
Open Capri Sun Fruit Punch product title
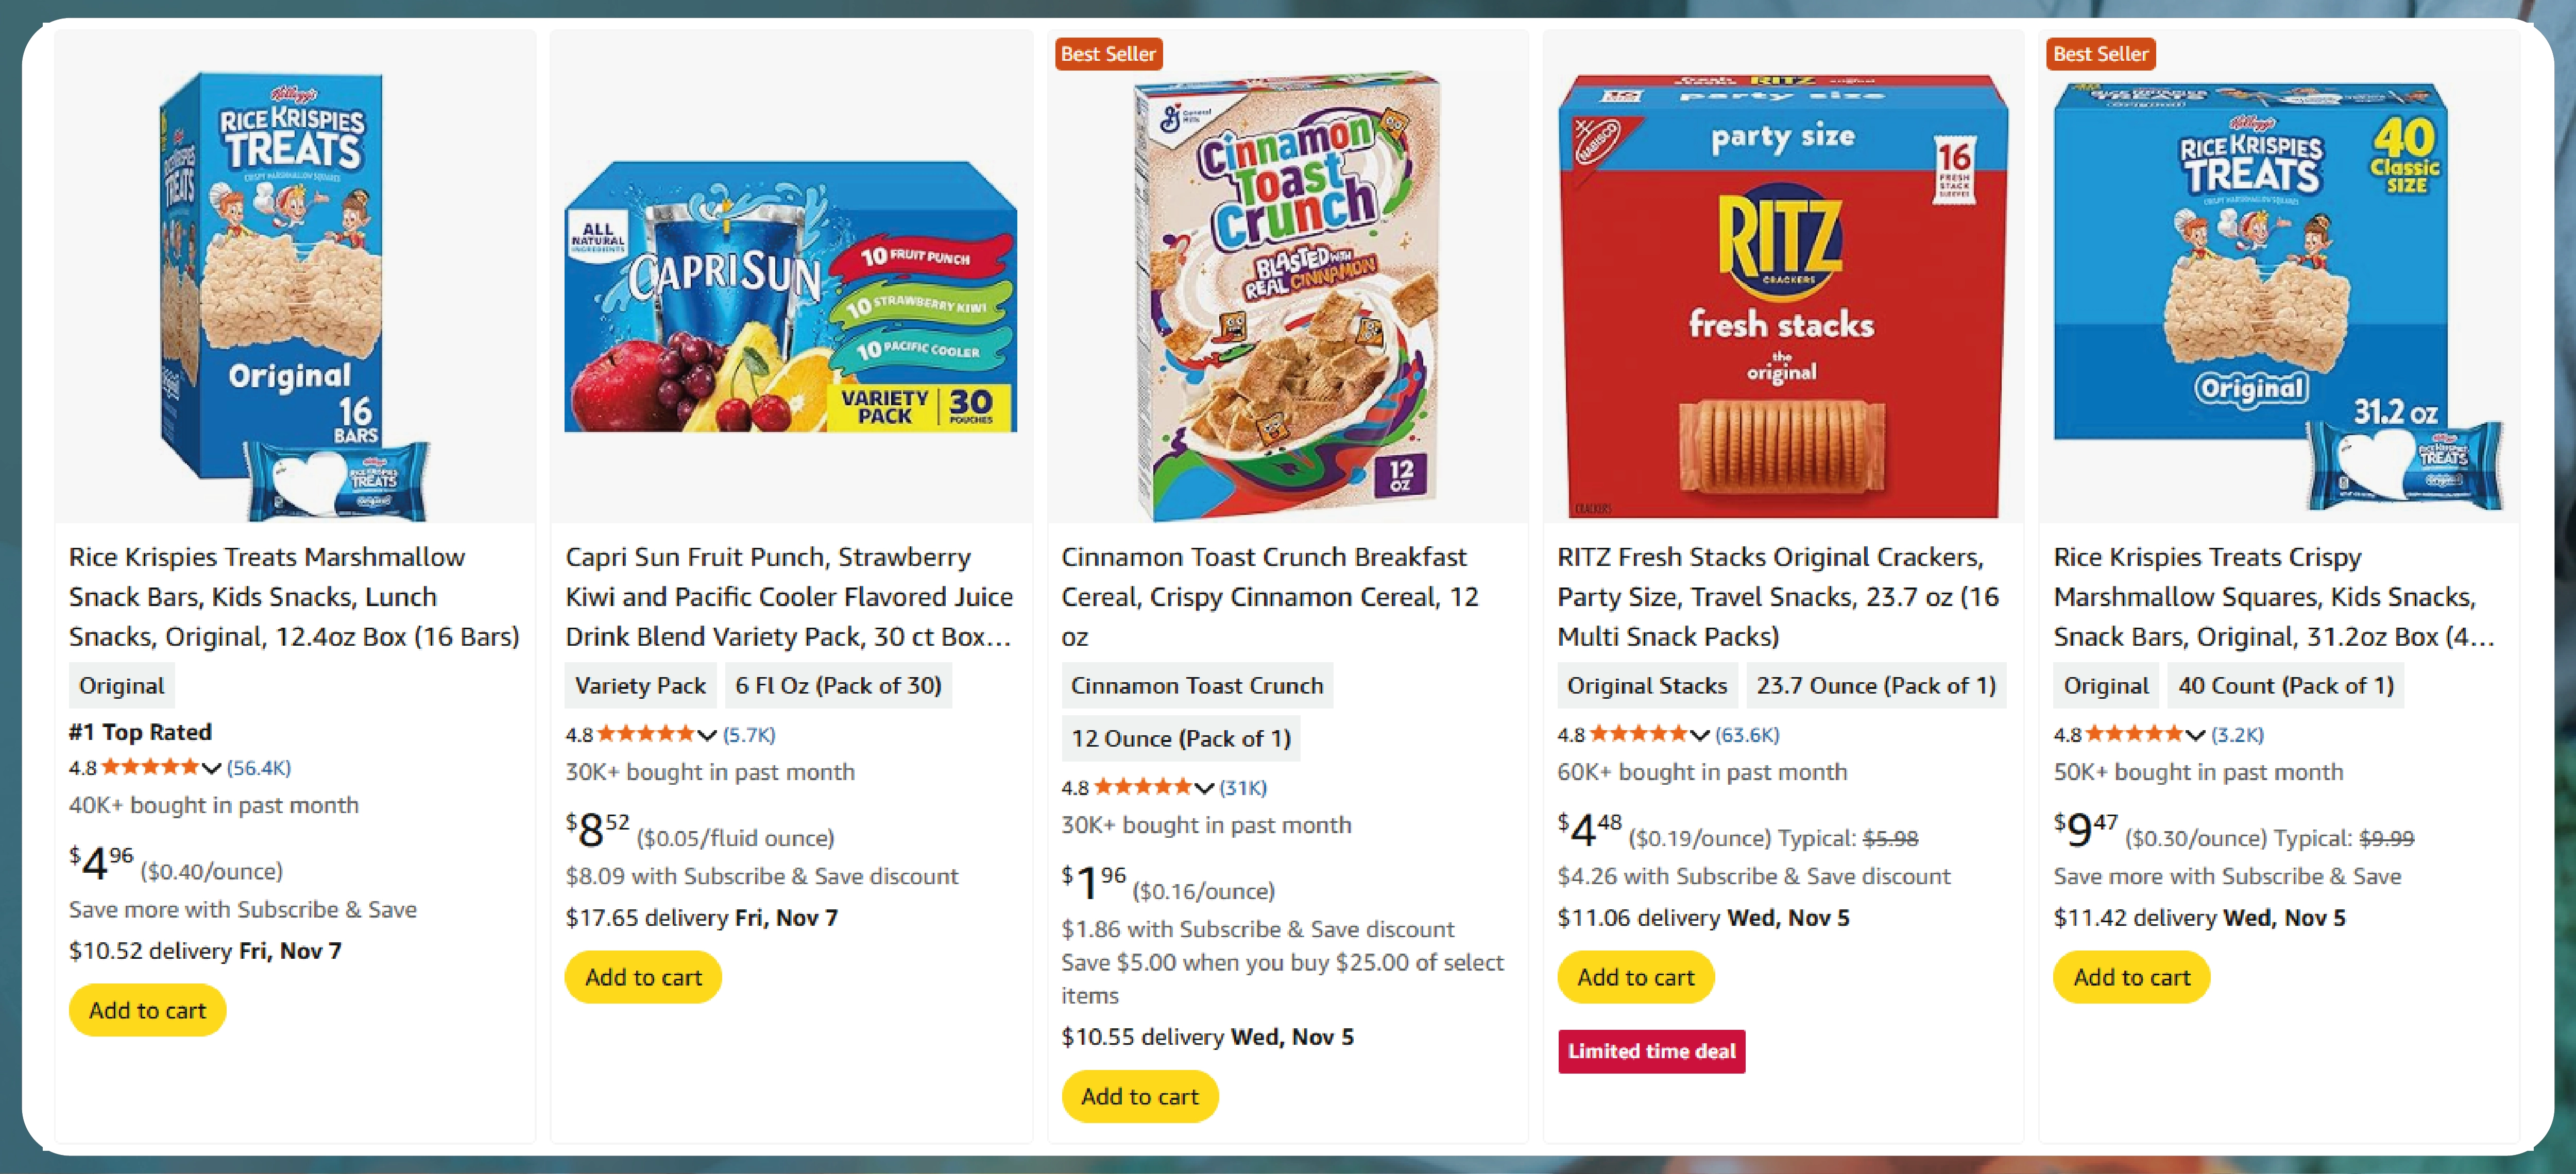click(788, 596)
